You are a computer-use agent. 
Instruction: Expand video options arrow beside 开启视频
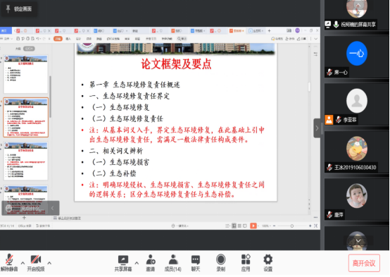coord(49,263)
